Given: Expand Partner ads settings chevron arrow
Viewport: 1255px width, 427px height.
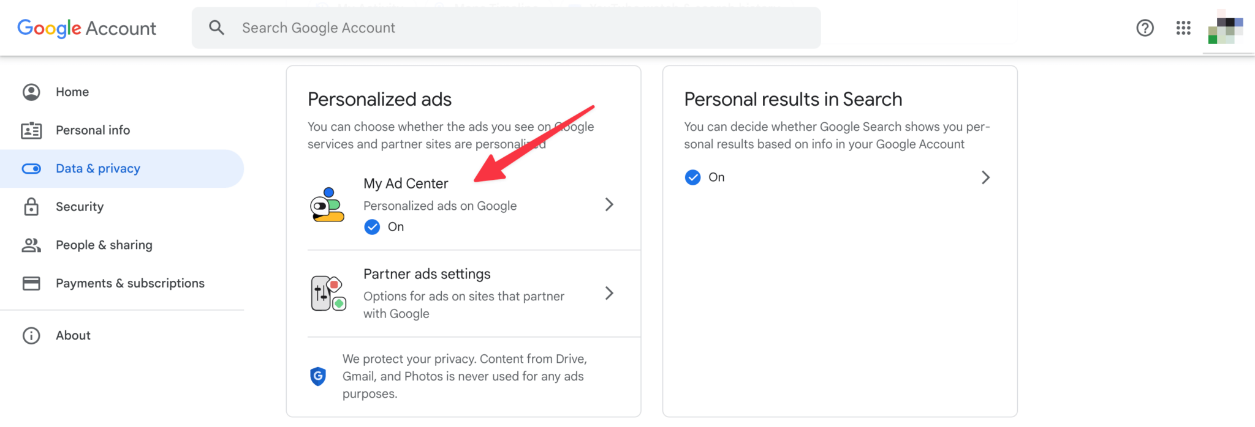Looking at the screenshot, I should click(609, 293).
